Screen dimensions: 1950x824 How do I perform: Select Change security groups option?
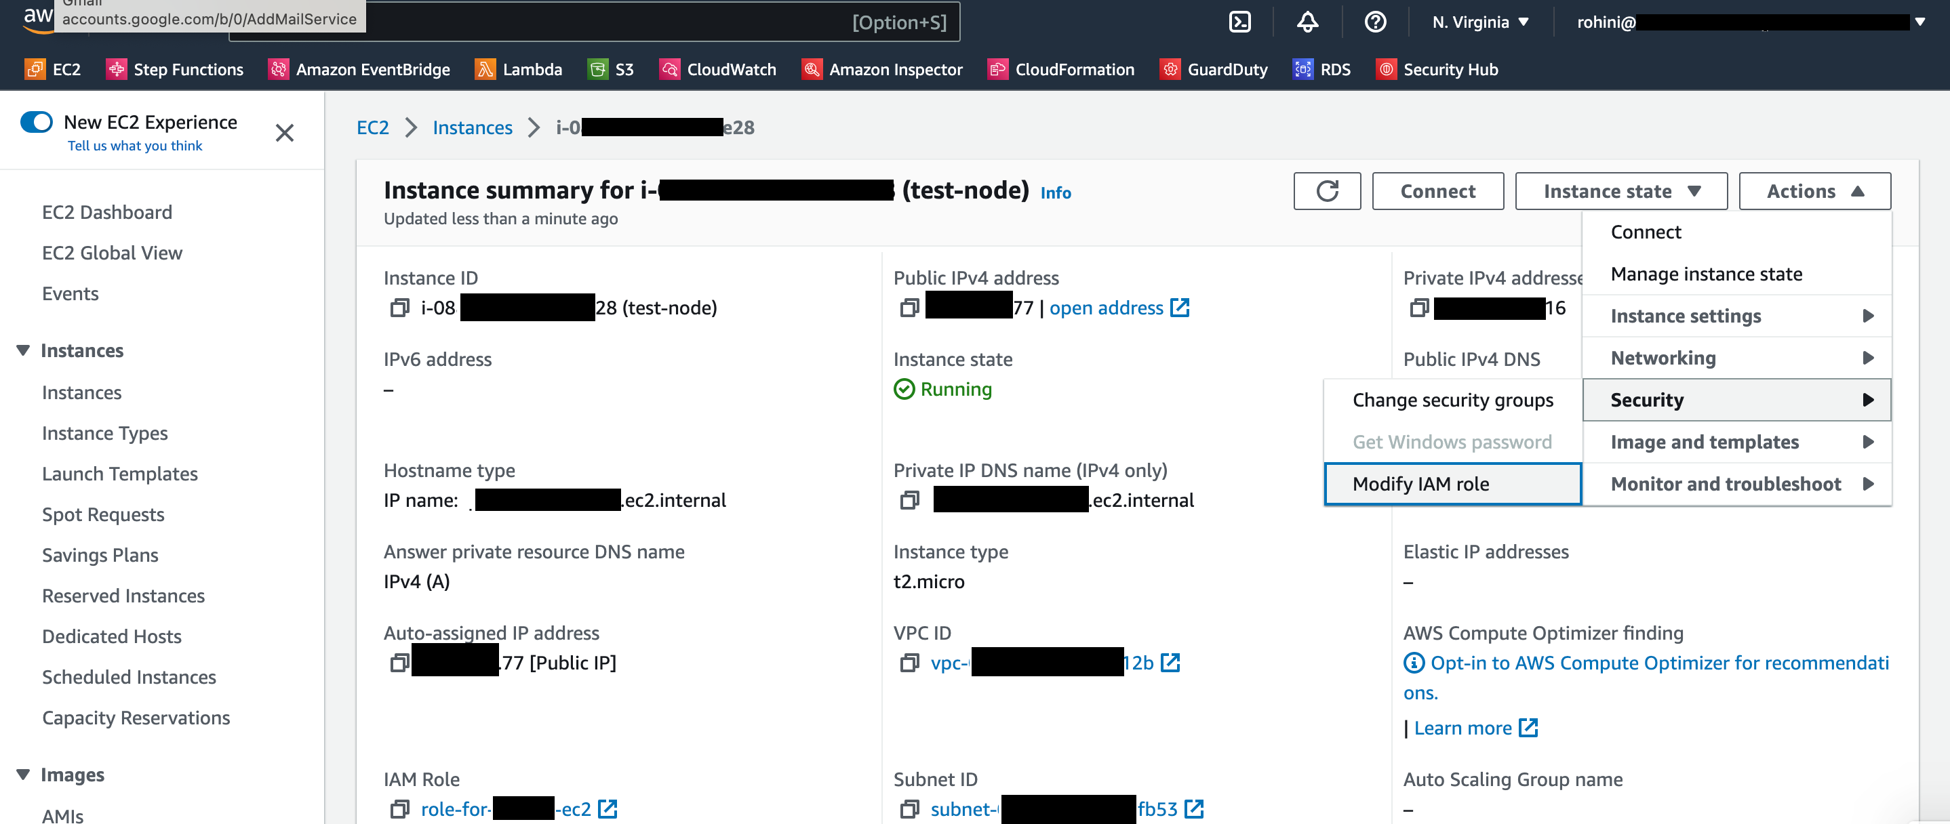click(1451, 400)
